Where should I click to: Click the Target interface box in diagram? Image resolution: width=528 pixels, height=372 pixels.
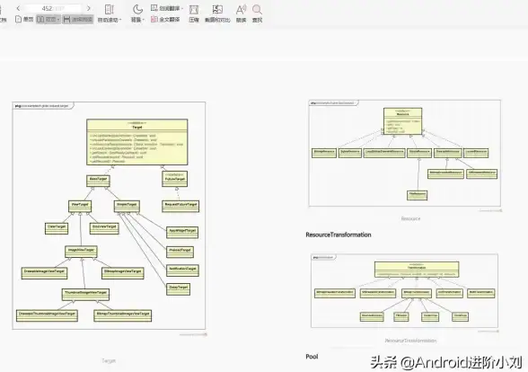pyautogui.click(x=137, y=142)
